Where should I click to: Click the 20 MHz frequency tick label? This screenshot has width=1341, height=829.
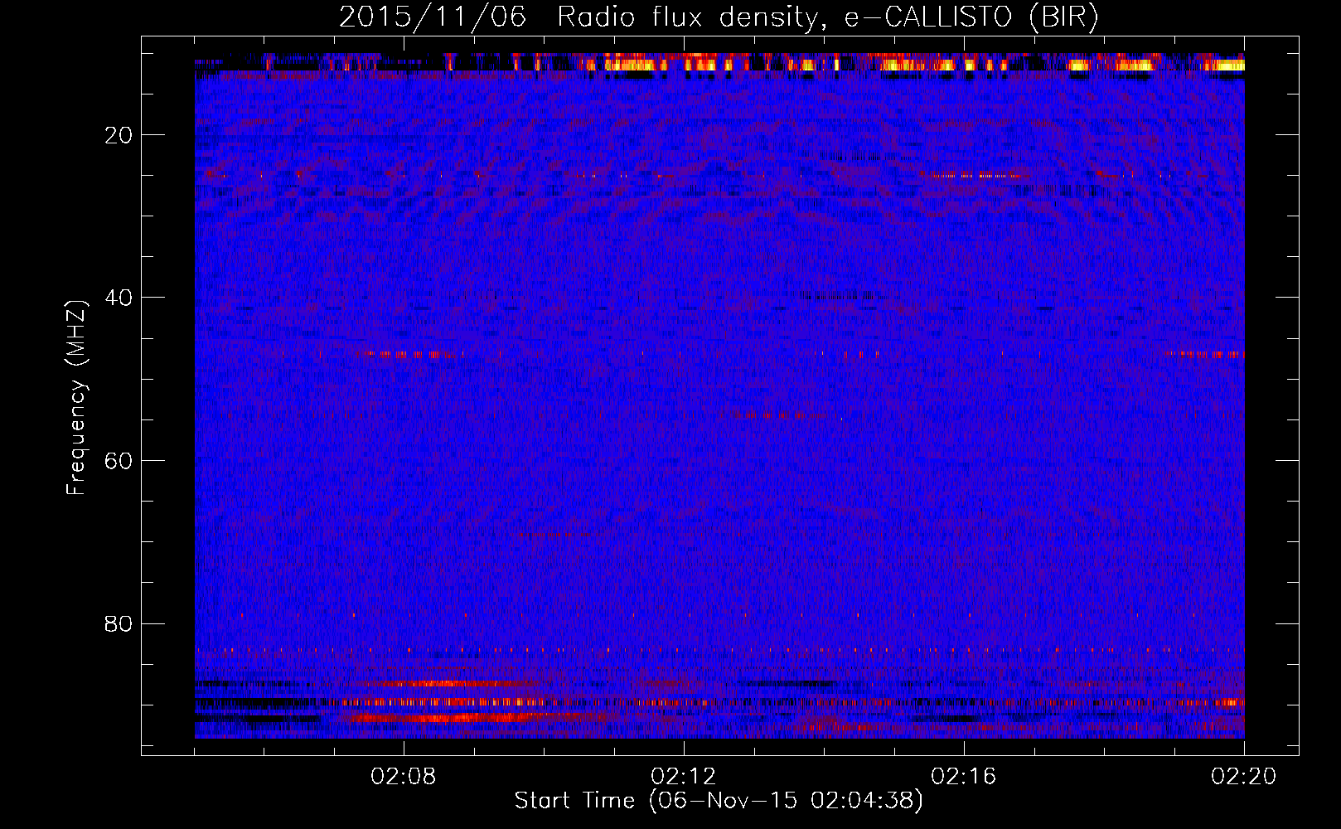[119, 135]
